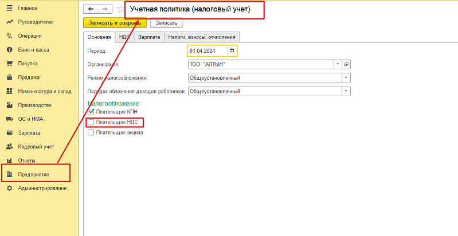Click into the Период date field
Screen dimensions: 458x236
point(208,51)
